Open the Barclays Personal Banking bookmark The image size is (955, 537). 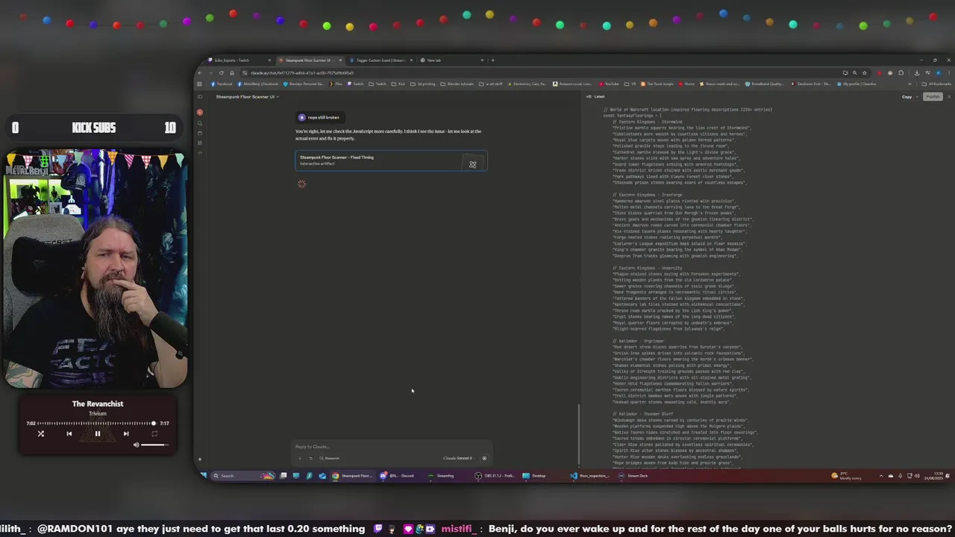pos(304,84)
